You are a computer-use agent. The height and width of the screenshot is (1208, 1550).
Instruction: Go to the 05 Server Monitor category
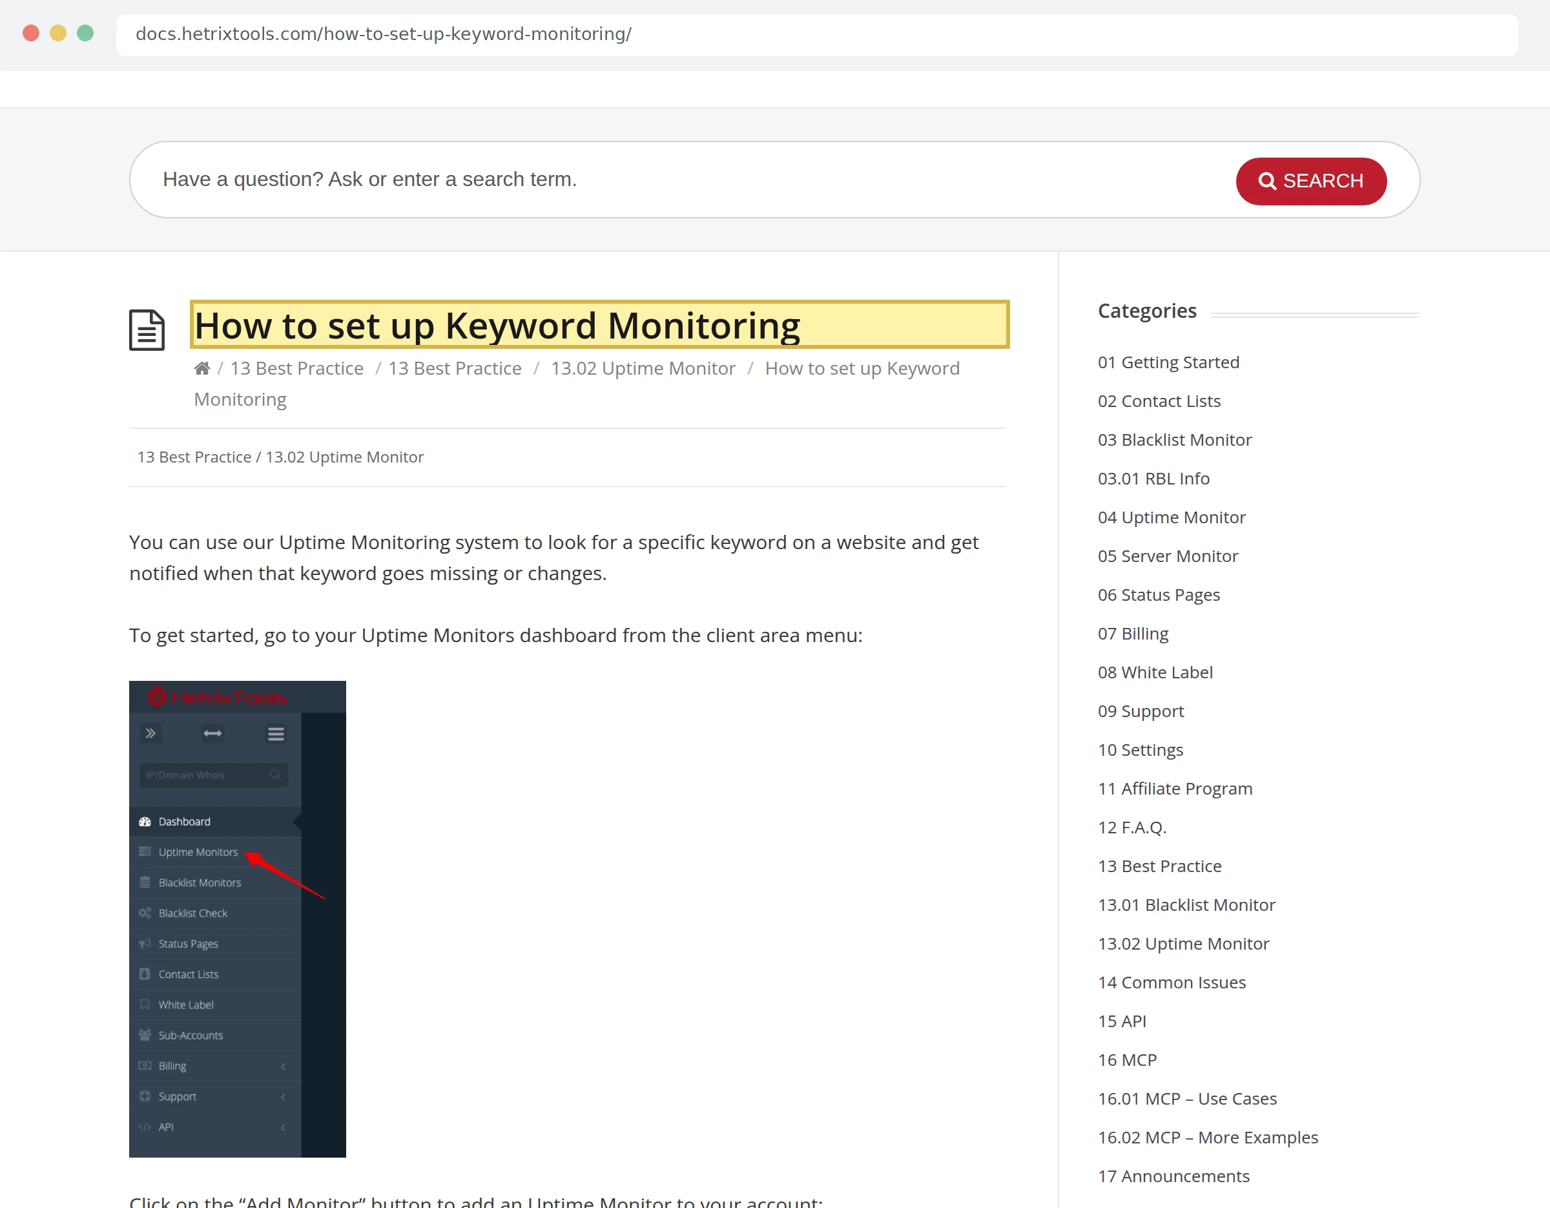(x=1168, y=556)
